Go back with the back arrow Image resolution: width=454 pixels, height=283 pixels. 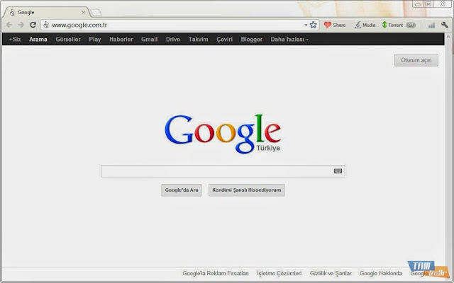[9, 25]
